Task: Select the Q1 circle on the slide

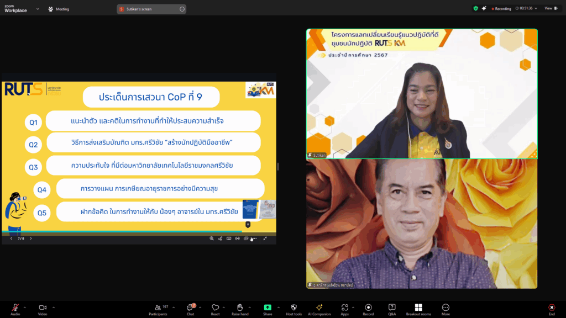Action: click(33, 122)
